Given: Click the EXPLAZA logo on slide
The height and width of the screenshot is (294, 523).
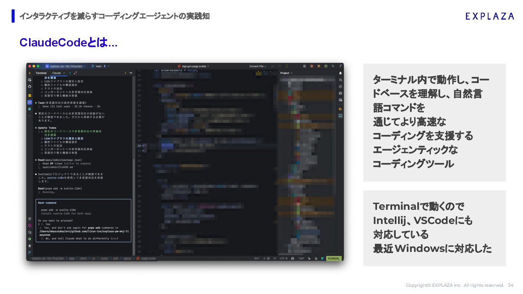Looking at the screenshot, I should coord(490,16).
